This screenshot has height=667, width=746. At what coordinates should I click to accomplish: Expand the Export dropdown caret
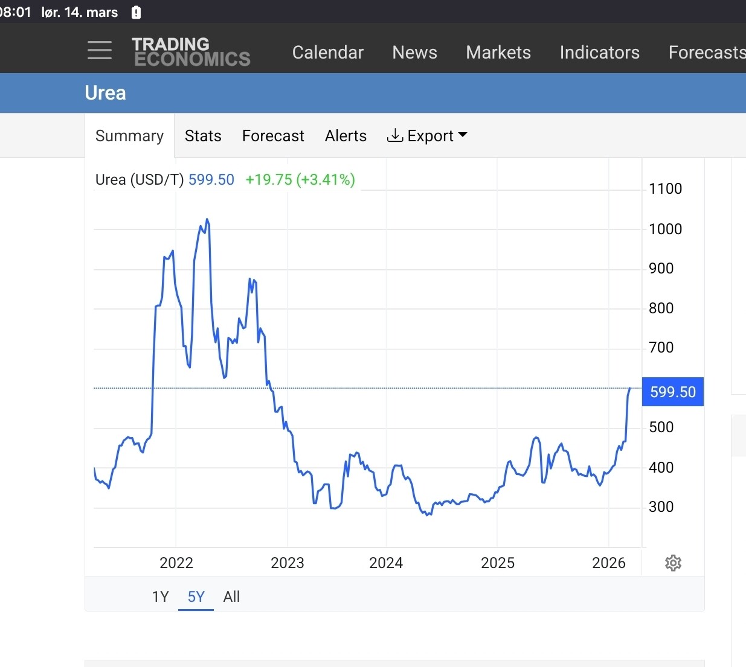tap(463, 135)
